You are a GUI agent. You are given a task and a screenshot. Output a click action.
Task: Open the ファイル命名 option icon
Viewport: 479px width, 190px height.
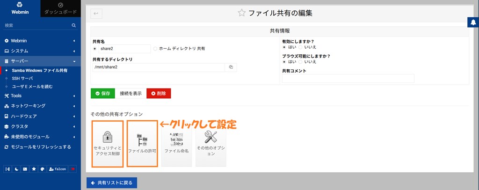(x=176, y=139)
